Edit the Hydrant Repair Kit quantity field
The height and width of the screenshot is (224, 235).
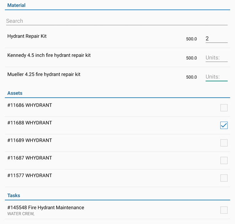[216, 38]
